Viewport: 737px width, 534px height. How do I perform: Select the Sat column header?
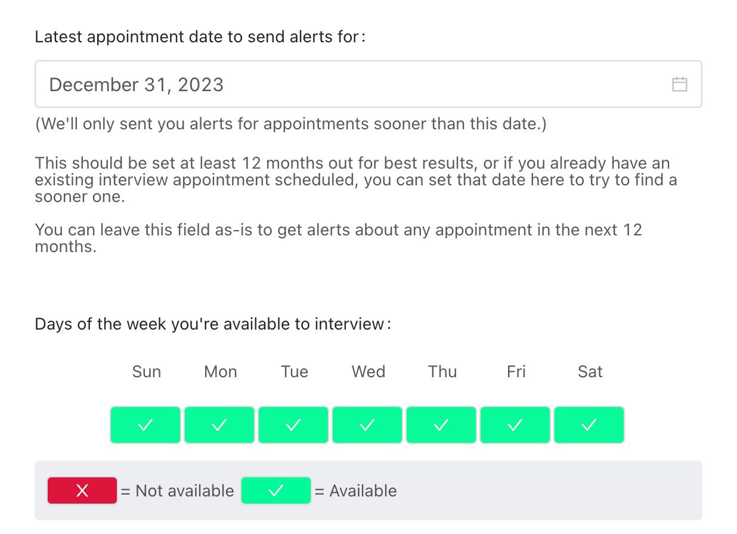click(590, 371)
